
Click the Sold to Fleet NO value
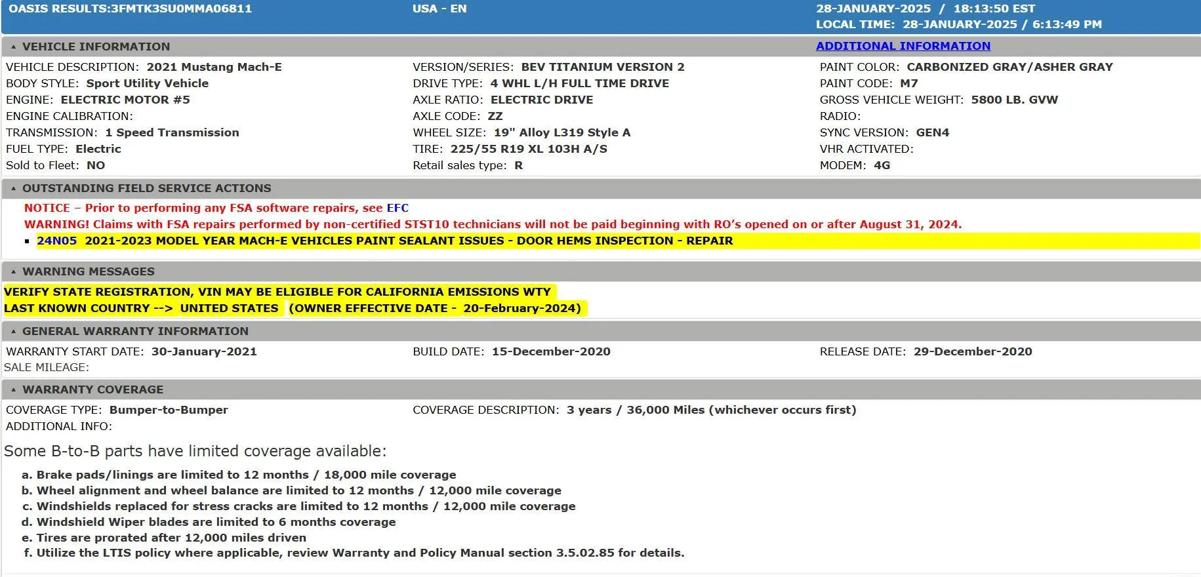click(x=96, y=165)
